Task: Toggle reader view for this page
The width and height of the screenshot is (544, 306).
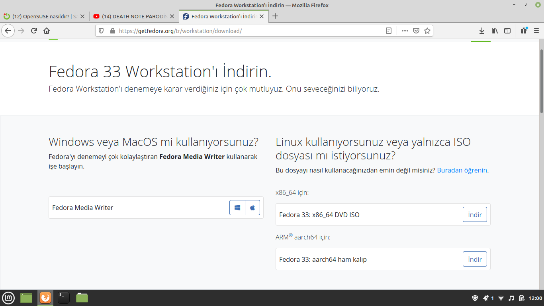Action: pyautogui.click(x=389, y=31)
